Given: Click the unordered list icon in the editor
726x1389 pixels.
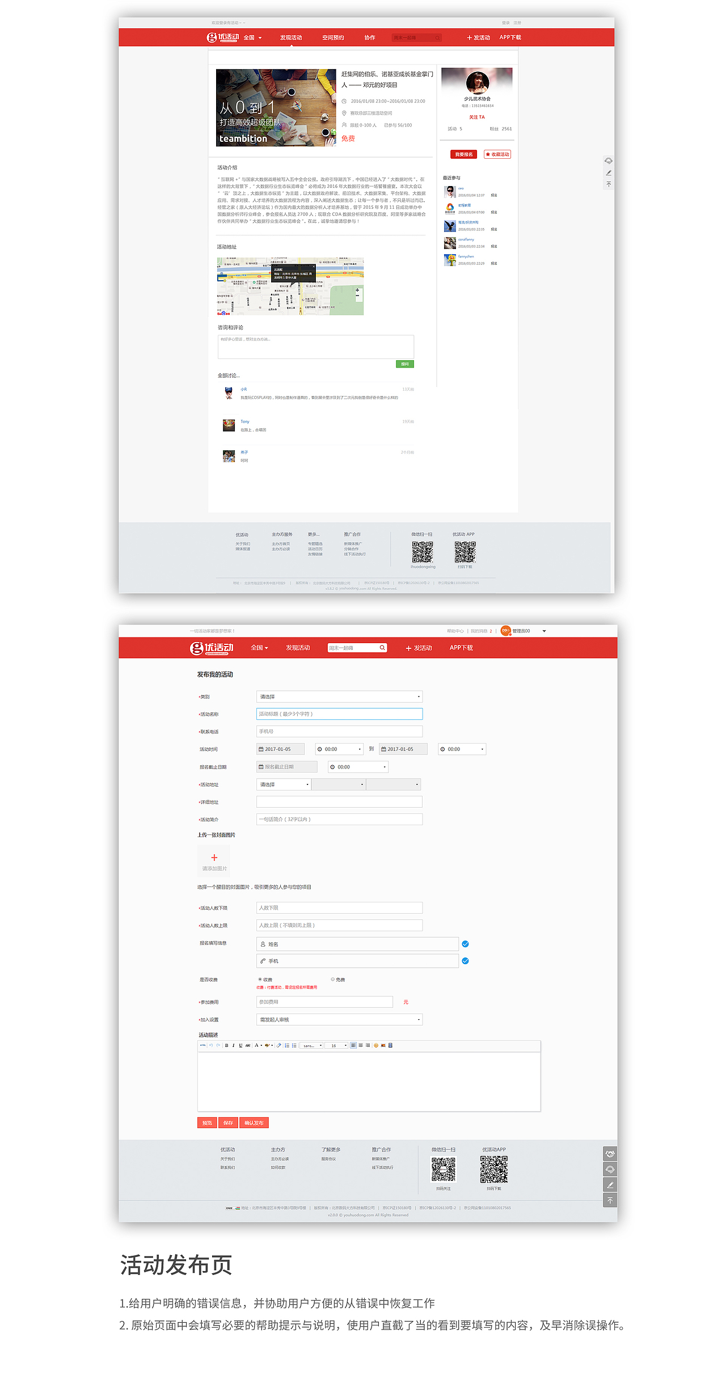Looking at the screenshot, I should click(294, 1045).
